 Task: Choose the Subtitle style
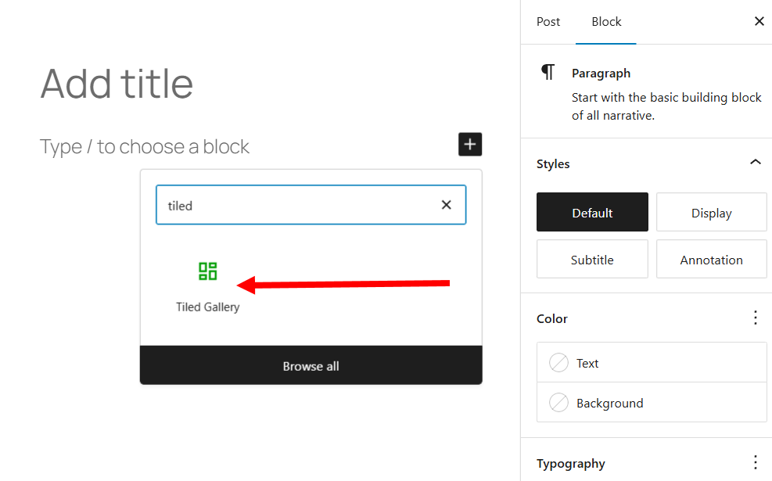click(x=592, y=260)
